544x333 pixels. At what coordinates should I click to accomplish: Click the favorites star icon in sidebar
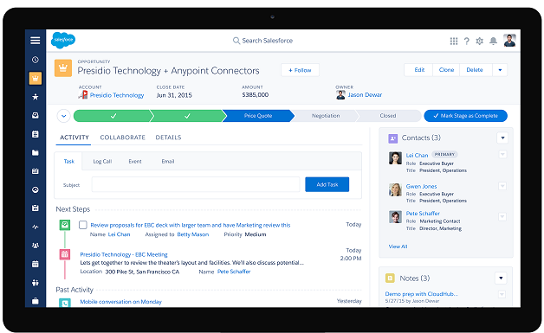(x=35, y=97)
